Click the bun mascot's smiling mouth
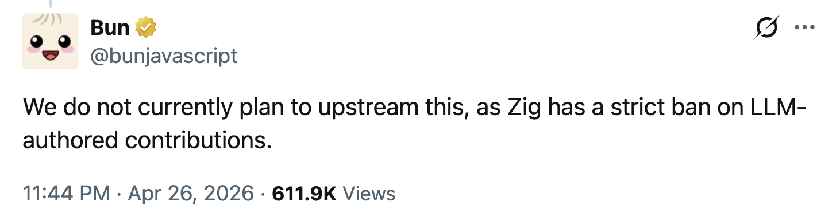Viewport: 840px width, 221px height. (51, 56)
